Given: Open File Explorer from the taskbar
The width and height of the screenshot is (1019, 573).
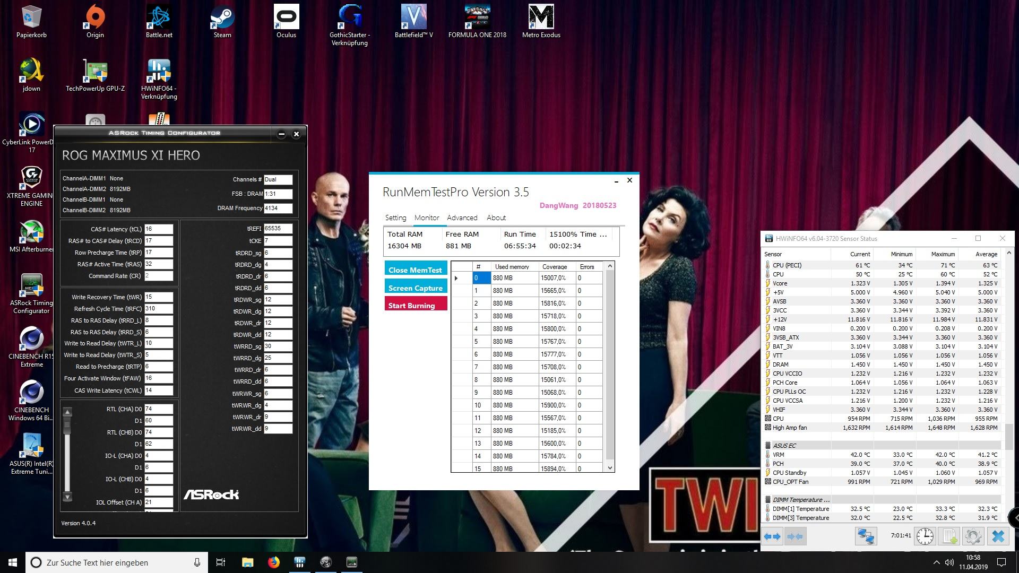Looking at the screenshot, I should pos(247,562).
